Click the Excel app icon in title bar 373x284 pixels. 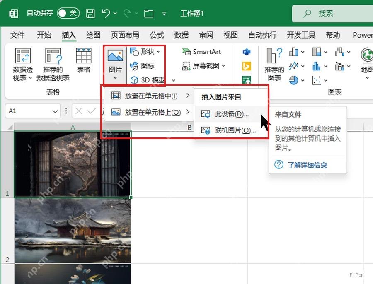click(14, 13)
